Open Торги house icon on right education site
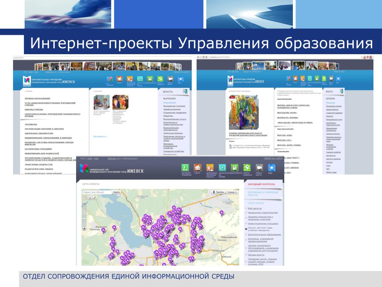The width and height of the screenshot is (382, 287). tap(295, 78)
